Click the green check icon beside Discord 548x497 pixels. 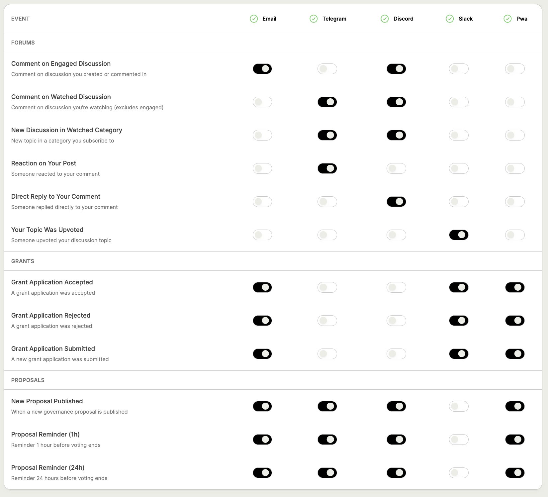click(385, 19)
